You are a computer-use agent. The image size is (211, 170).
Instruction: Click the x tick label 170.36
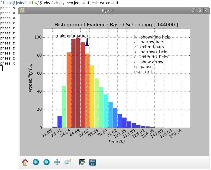click(x=175, y=133)
